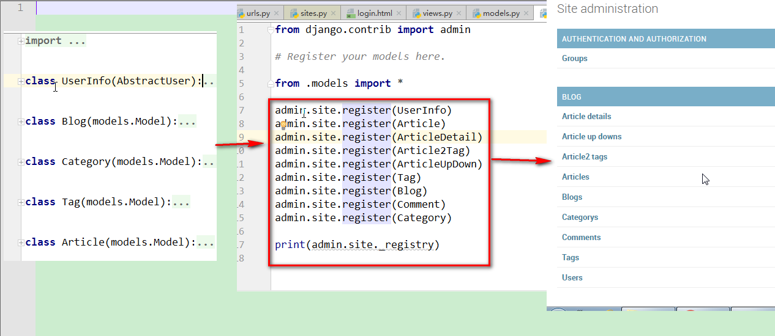The height and width of the screenshot is (336, 775).
Task: Open the Users admin link
Action: [572, 278]
